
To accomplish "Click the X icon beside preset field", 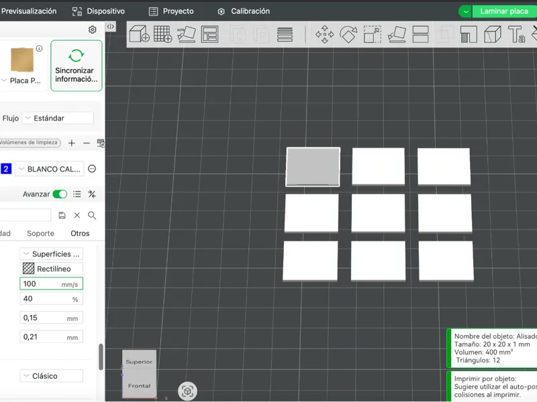I will coord(77,215).
